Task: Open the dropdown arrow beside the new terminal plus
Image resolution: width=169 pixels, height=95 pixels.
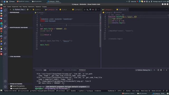Action: pos(156,70)
